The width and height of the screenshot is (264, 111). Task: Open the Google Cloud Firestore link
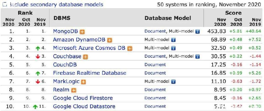[x=83, y=98]
